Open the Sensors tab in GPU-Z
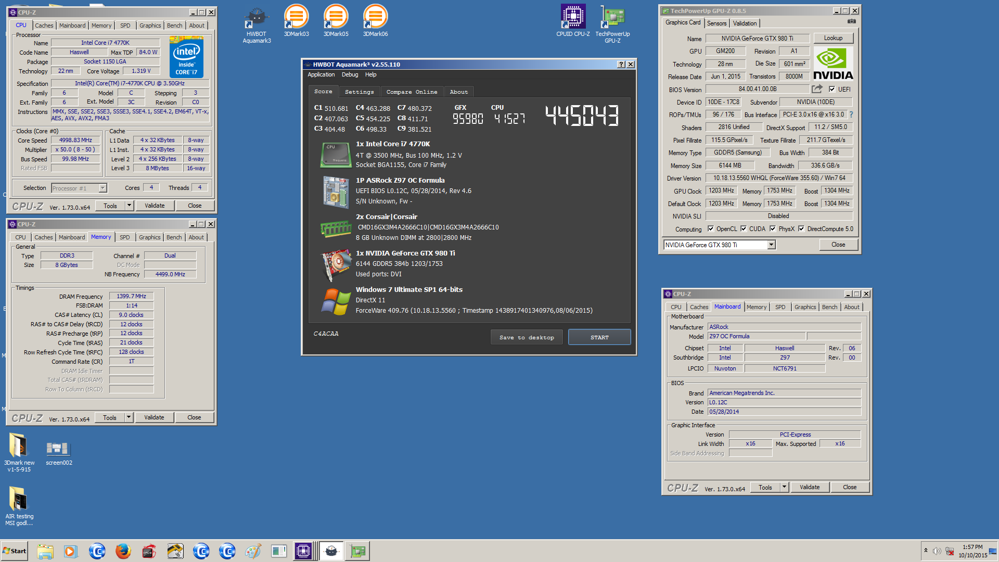The width and height of the screenshot is (999, 562). 716,23
